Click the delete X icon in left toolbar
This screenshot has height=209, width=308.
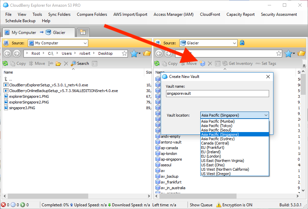(66, 64)
